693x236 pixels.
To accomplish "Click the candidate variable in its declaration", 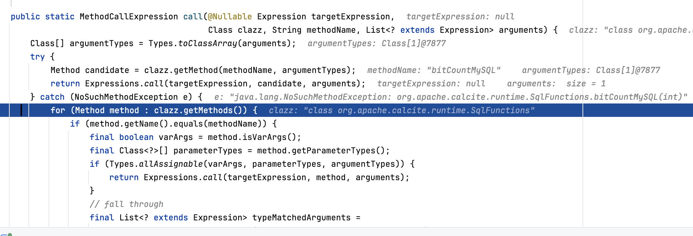I will point(107,70).
